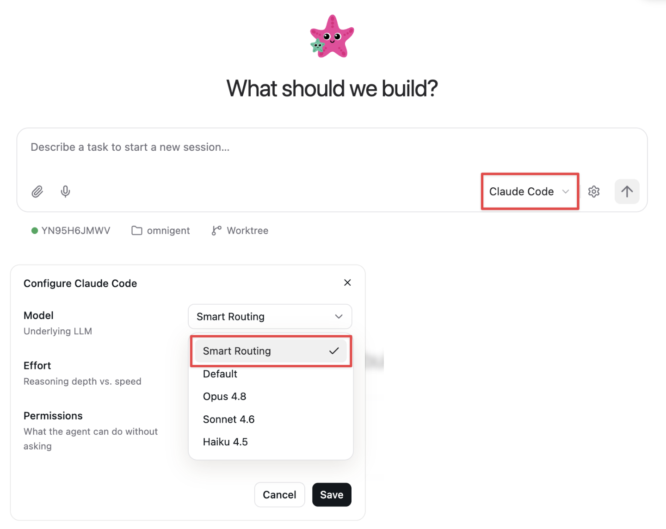Screen dimensions: 666x529
Task: Open the Claude Code agent dropdown
Action: (530, 191)
